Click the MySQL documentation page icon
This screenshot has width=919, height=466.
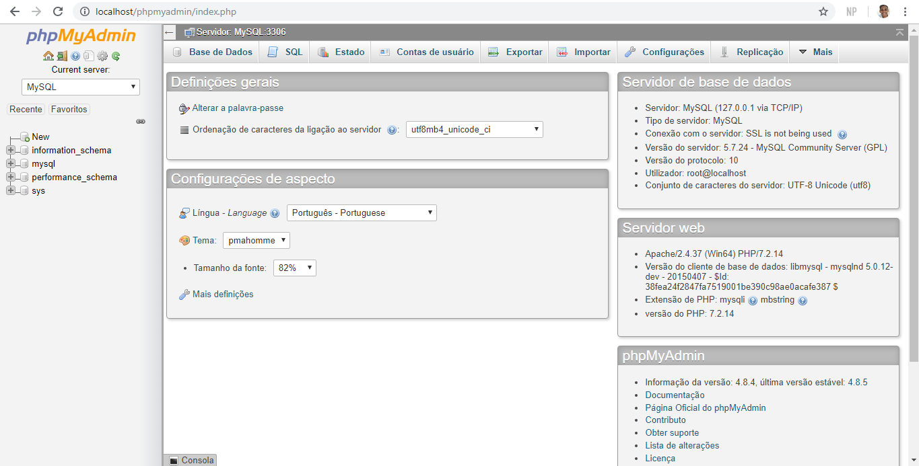coord(89,56)
